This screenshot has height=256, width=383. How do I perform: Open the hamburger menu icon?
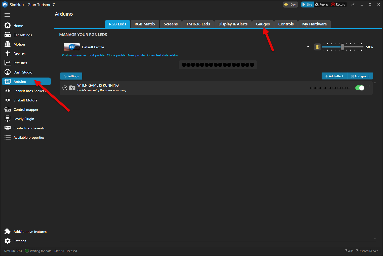point(7,15)
